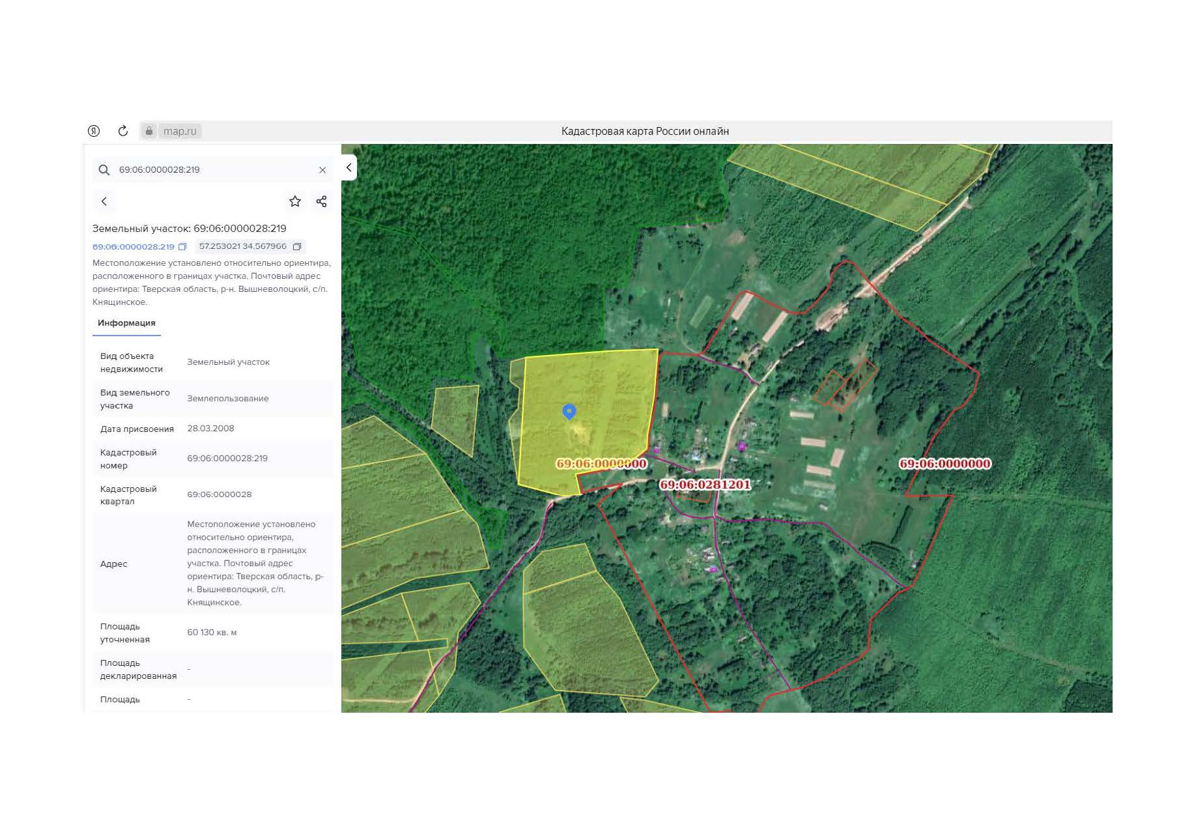Add the parcel to favorites with the star
1181x830 pixels.
295,201
